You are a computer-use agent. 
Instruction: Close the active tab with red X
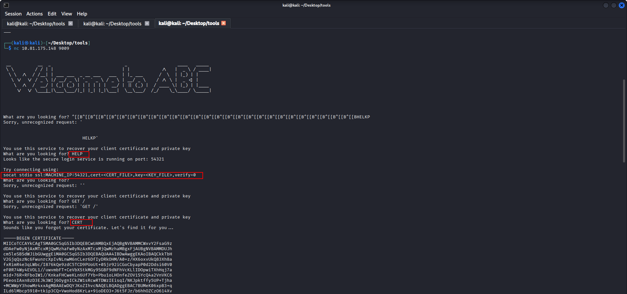point(224,23)
